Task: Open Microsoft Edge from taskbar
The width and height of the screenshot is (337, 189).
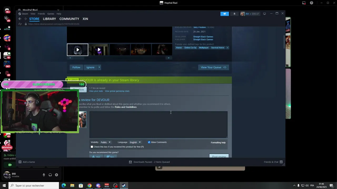Action: tap(64, 186)
